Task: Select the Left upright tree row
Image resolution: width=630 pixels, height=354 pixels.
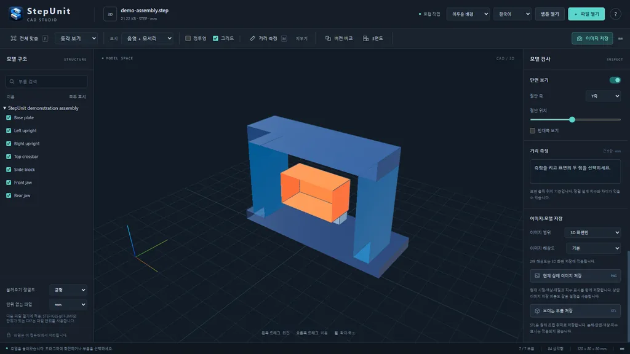Action: point(47,130)
